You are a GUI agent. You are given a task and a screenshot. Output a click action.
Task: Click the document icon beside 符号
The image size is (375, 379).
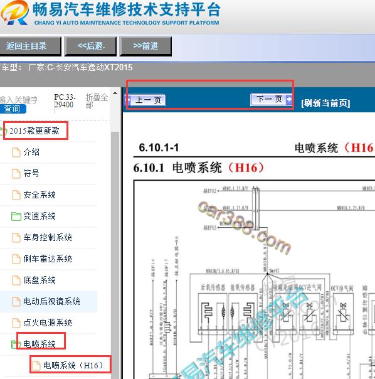[x=16, y=174]
